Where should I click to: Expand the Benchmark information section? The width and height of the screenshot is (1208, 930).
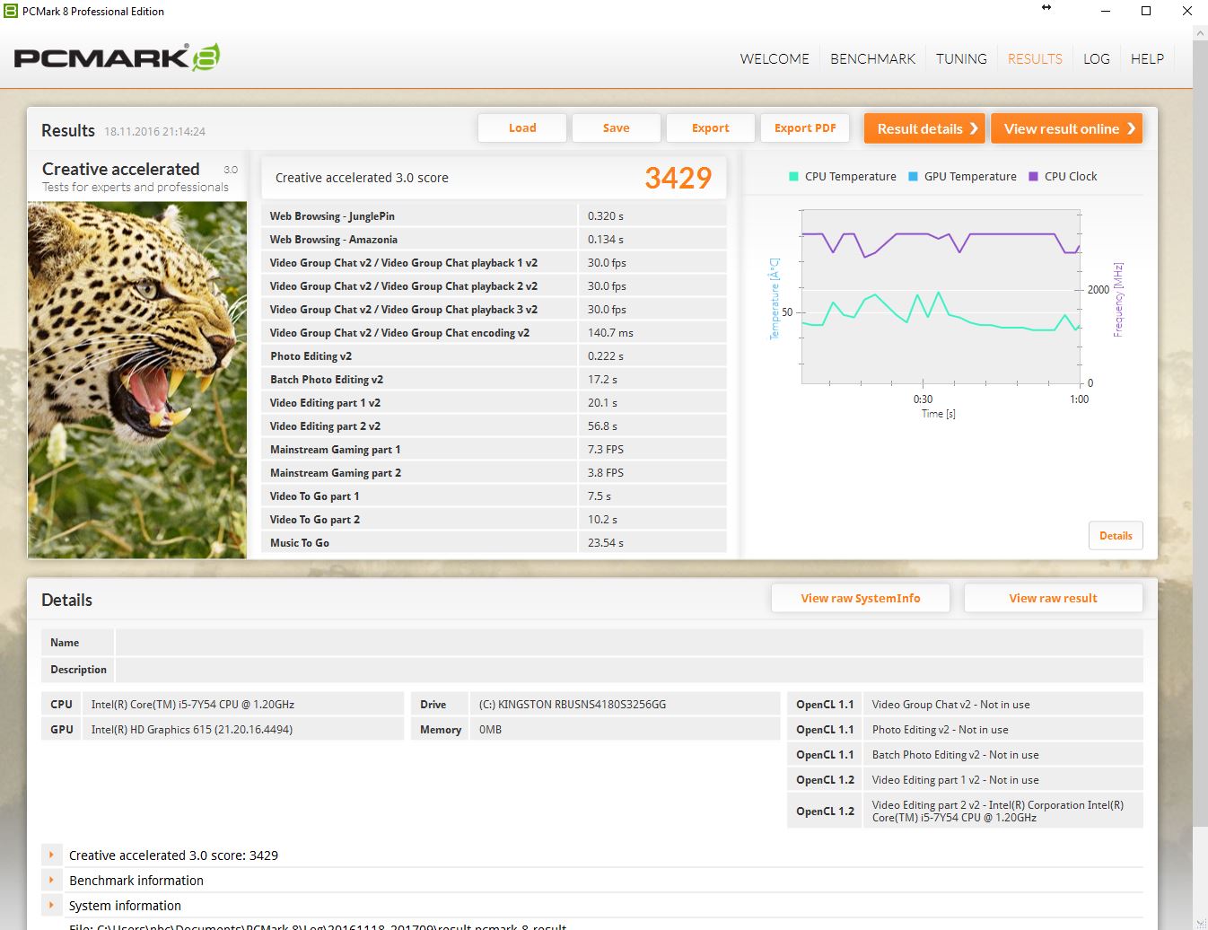[52, 881]
